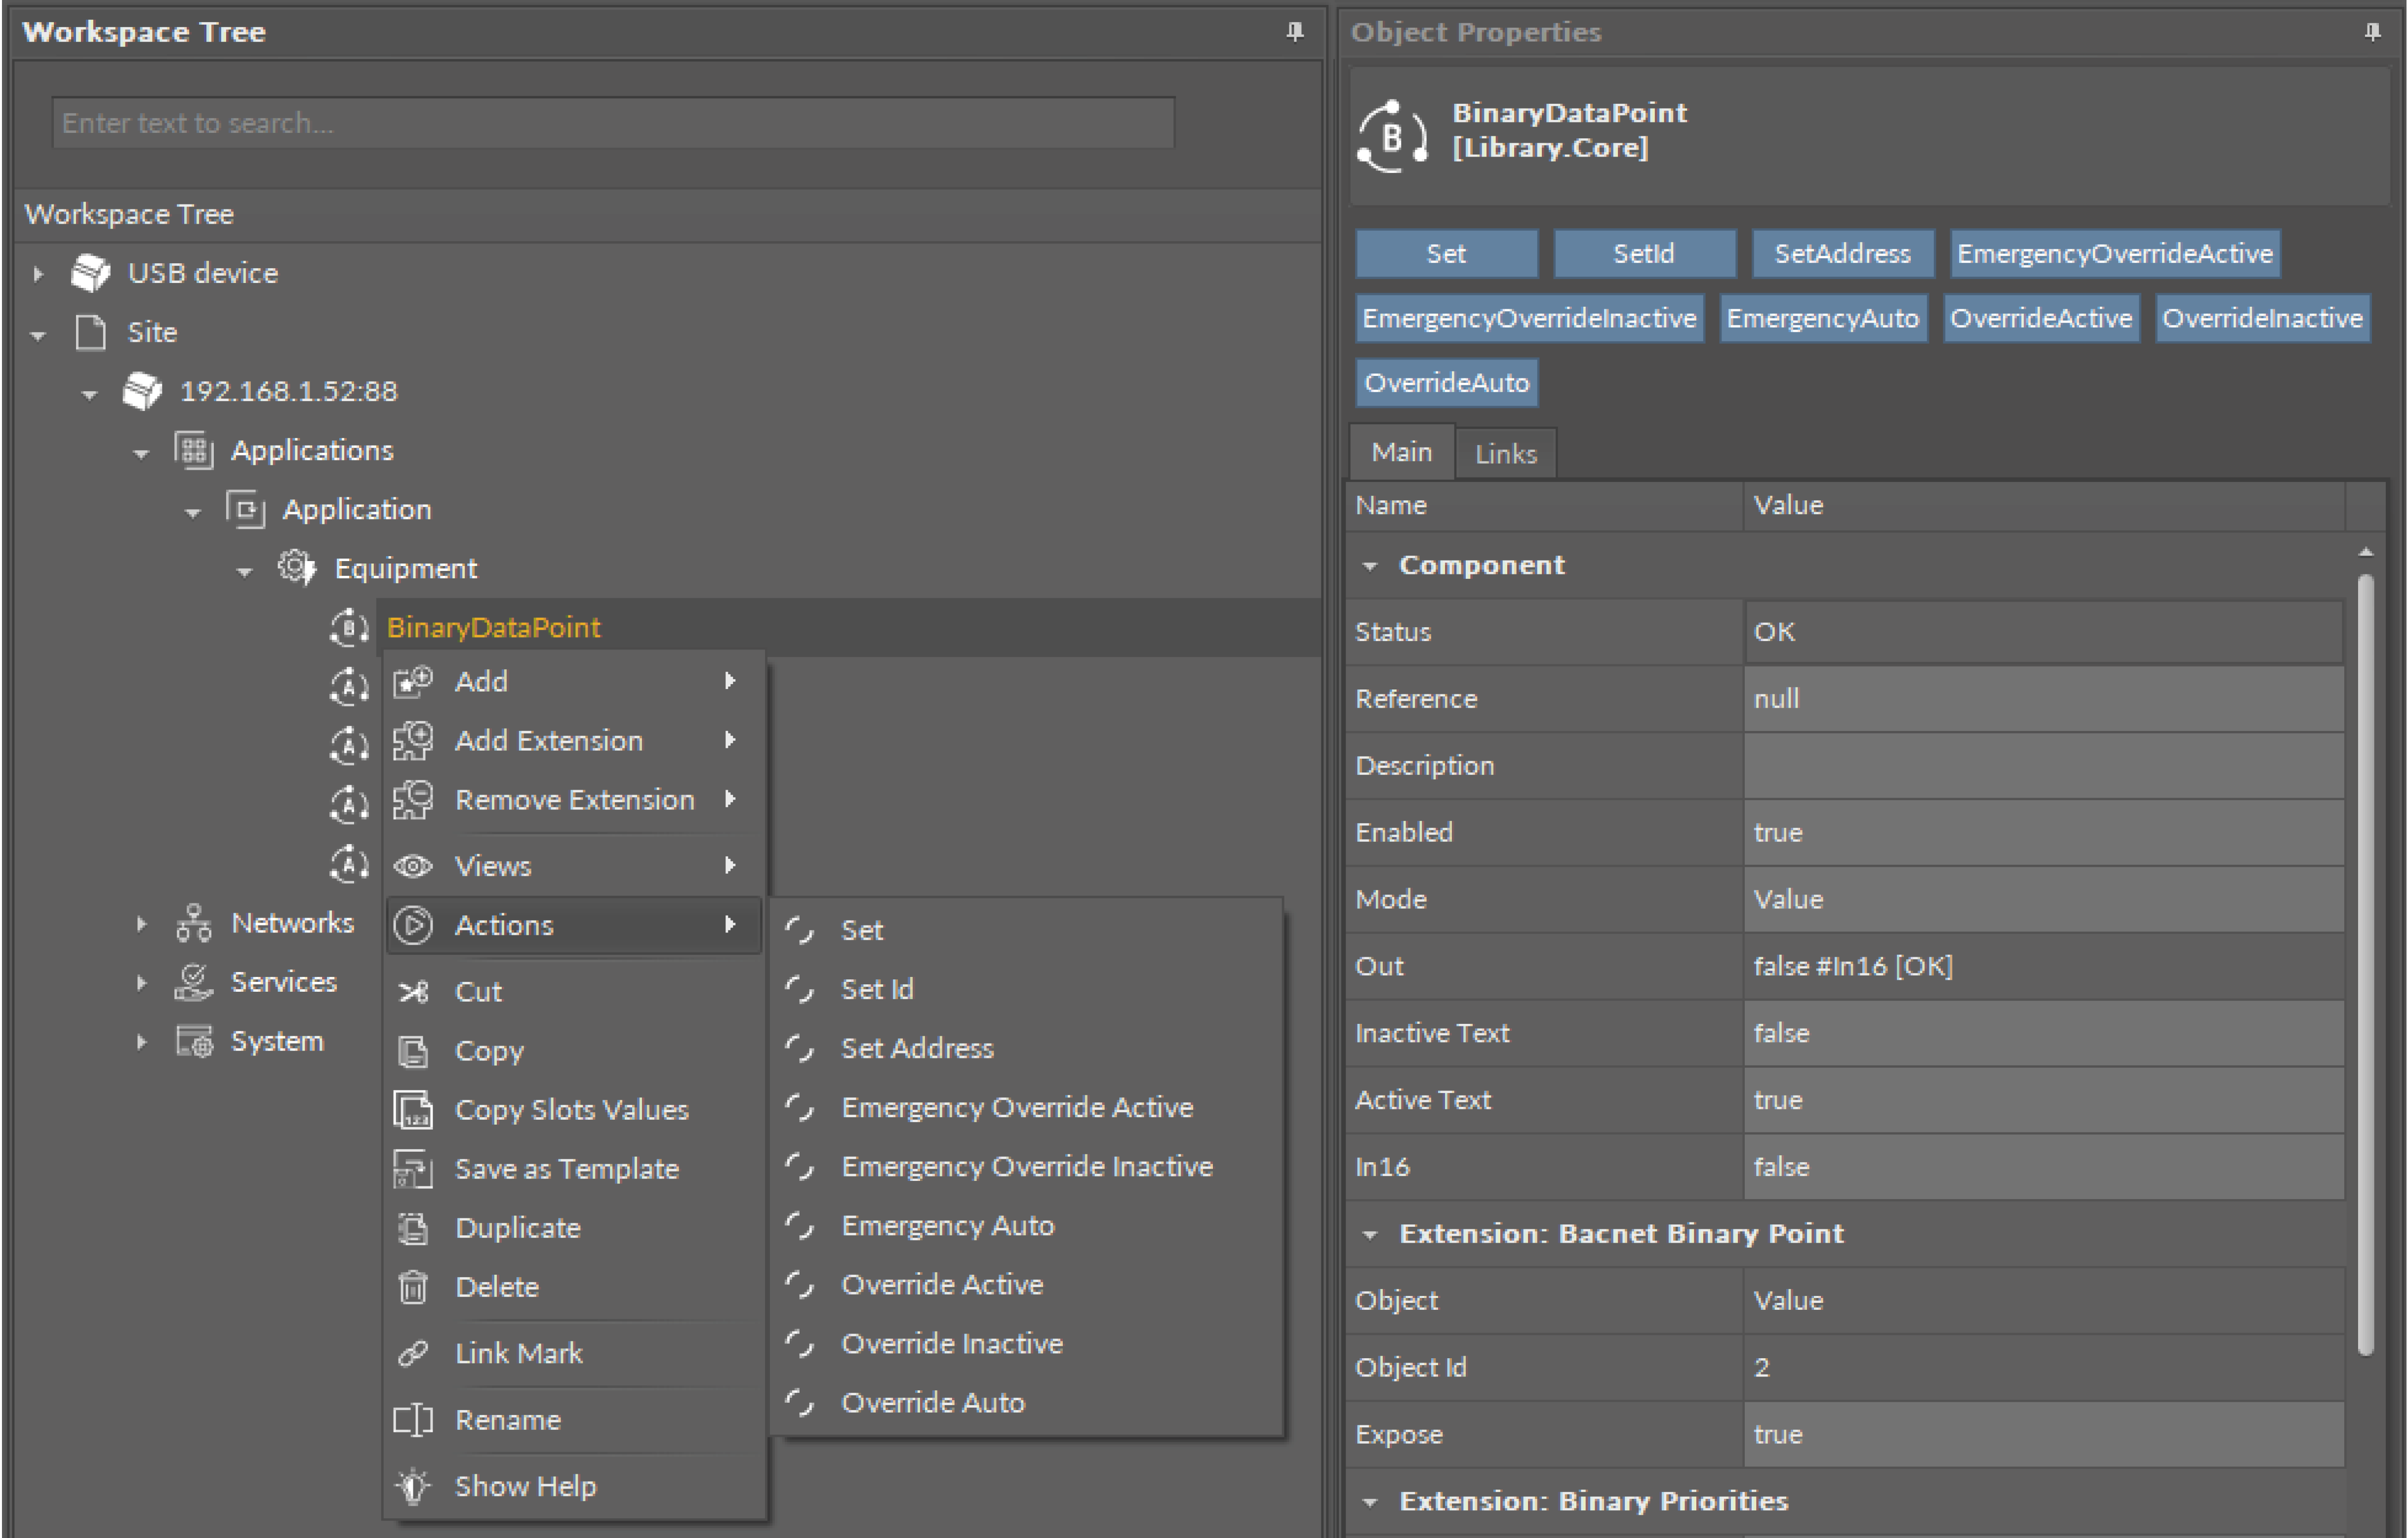
Task: Expand the Networks tree node arrow
Action: coord(141,923)
